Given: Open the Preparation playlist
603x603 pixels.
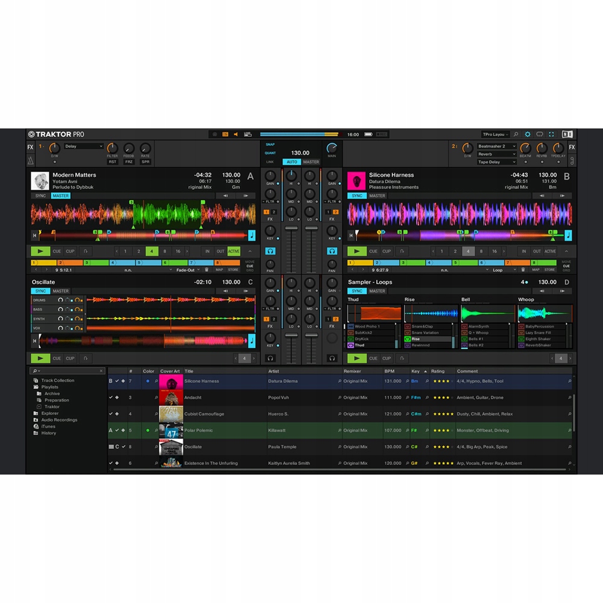Looking at the screenshot, I should click(57, 400).
